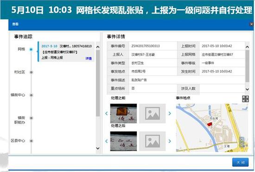Select the 村社区 stage node in timeline
The width and height of the screenshot is (255, 172).
[x=31, y=72]
